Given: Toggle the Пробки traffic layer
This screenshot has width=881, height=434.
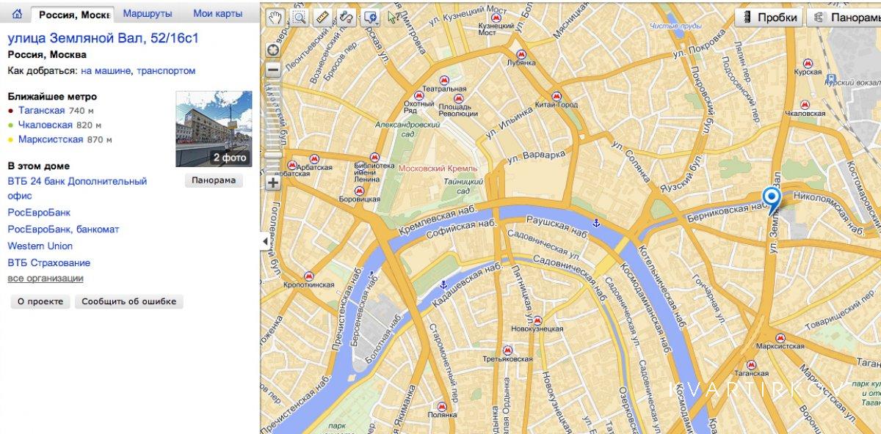Looking at the screenshot, I should point(768,18).
